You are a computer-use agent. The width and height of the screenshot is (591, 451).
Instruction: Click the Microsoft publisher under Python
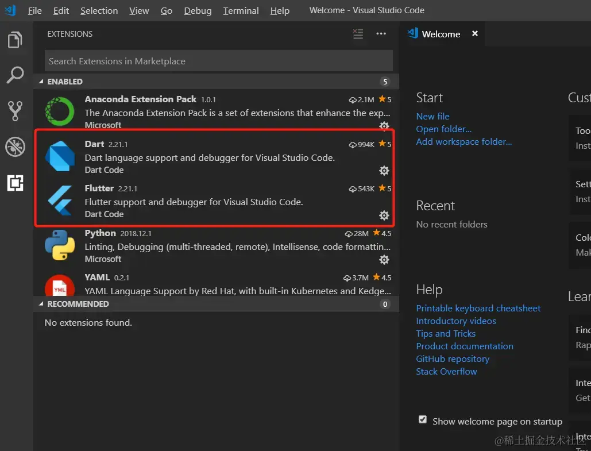coord(103,259)
